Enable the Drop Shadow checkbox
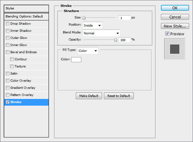The height and width of the screenshot is (142, 193). point(7,23)
